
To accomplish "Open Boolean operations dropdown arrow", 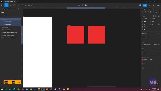I will 87,5.
